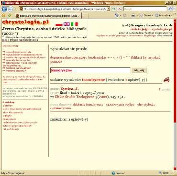Click the chrystologia.pl site logo
Image resolution: width=177 pixels, height=176 pixels.
point(25,22)
